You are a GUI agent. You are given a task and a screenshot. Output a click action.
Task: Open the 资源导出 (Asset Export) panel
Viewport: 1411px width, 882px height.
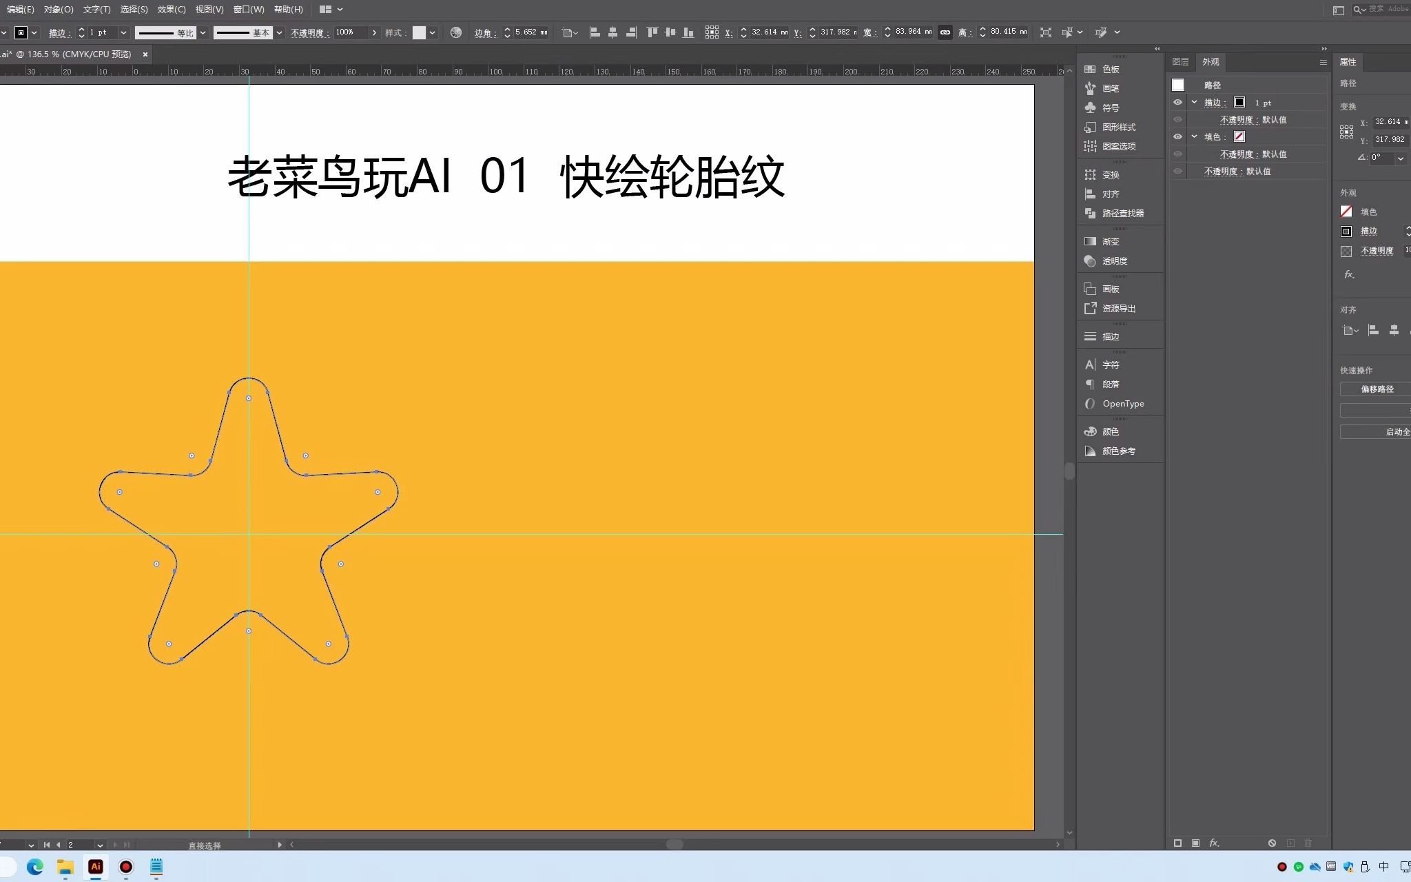pos(1110,309)
